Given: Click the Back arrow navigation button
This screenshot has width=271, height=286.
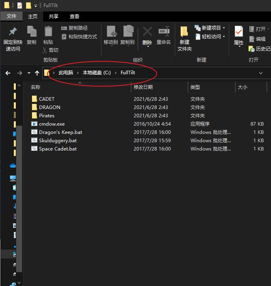Looking at the screenshot, I should [8, 73].
